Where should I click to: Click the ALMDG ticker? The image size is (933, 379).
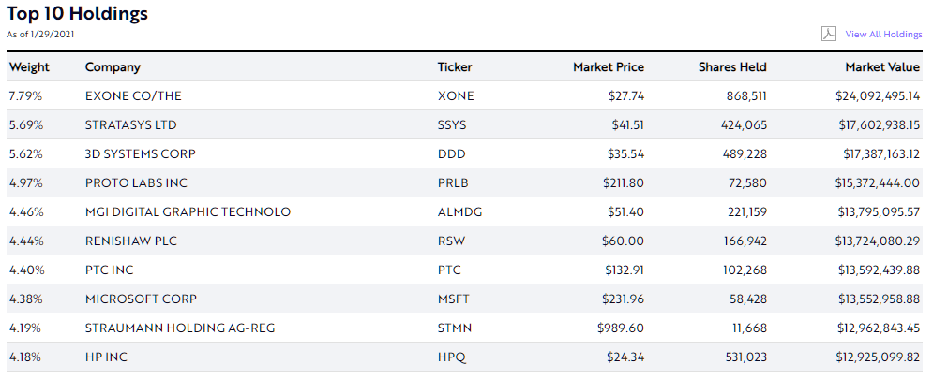pos(459,211)
